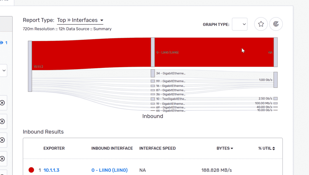
Task: Open the Graph Type dropdown
Action: (x=240, y=24)
